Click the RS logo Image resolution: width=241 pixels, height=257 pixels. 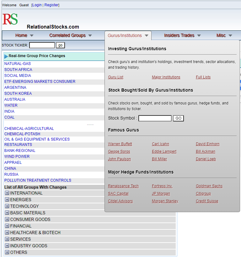(x=10, y=19)
